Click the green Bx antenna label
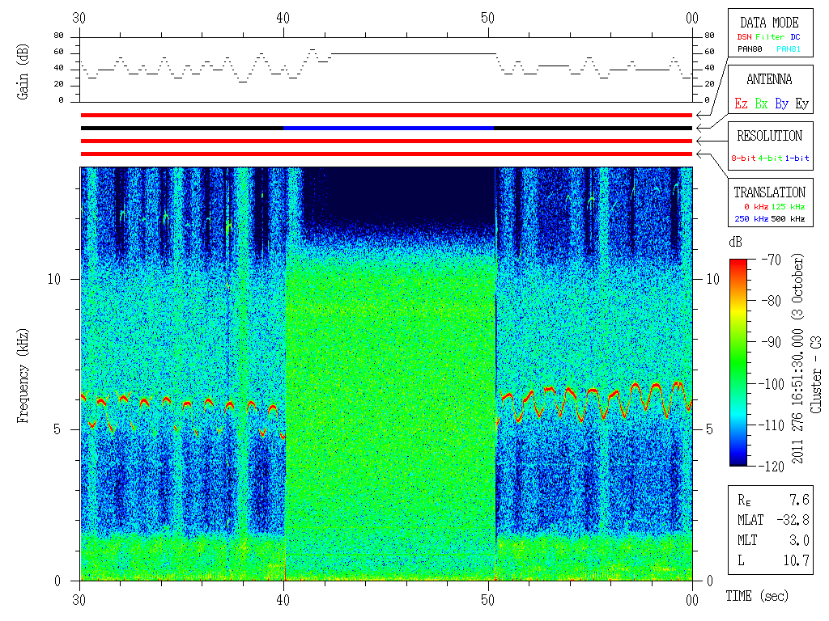Viewport: 829px width, 621px height. [761, 103]
